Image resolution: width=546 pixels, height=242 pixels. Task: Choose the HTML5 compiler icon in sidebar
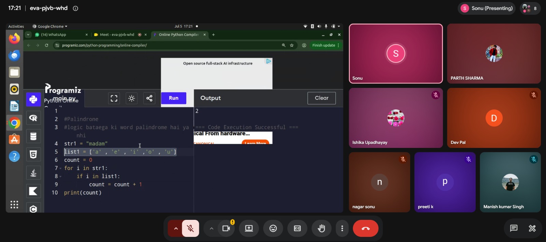[x=33, y=154]
